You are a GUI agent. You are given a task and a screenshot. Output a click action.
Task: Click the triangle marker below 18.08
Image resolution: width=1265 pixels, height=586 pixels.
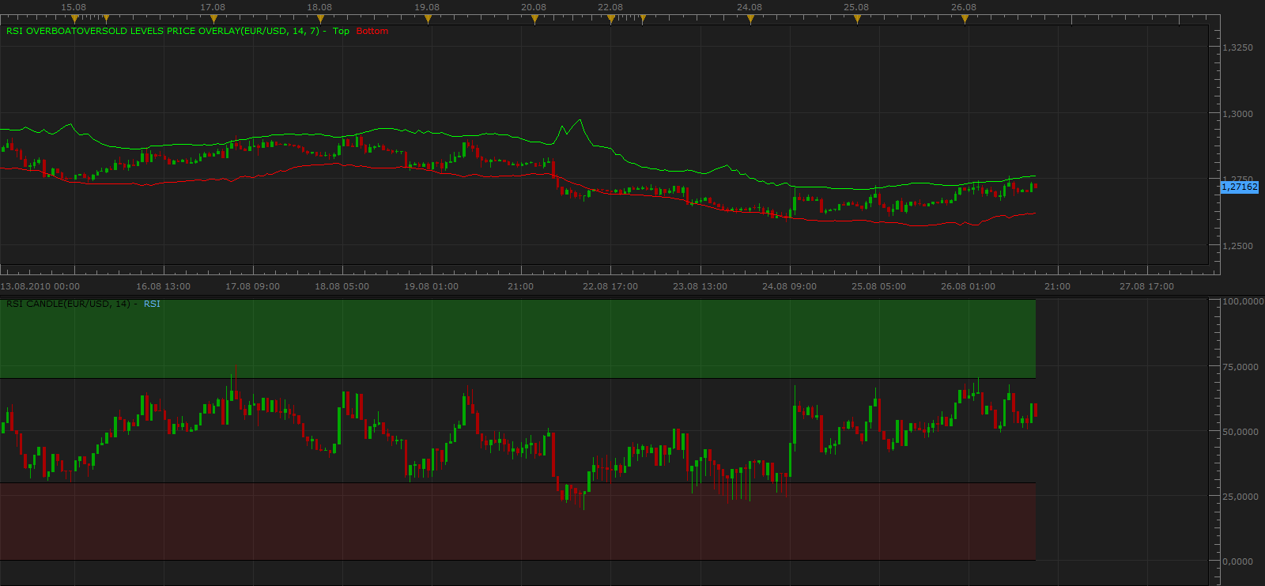pos(320,19)
